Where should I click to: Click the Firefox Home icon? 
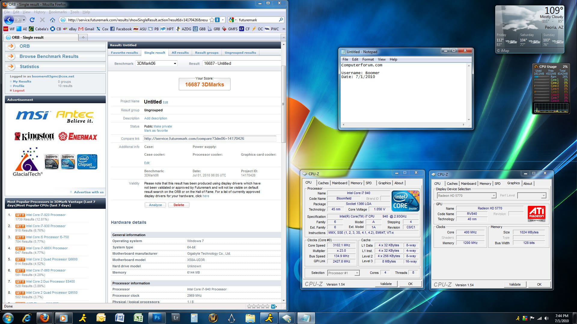click(53, 20)
